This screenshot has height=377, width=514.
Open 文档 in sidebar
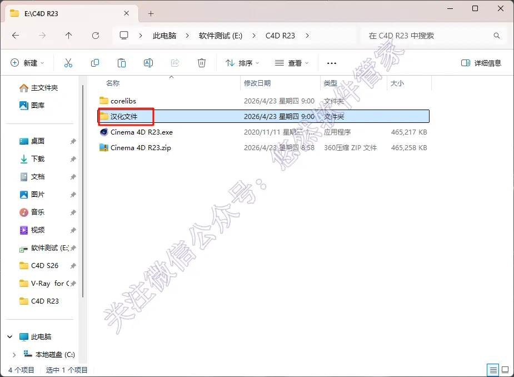coord(32,176)
